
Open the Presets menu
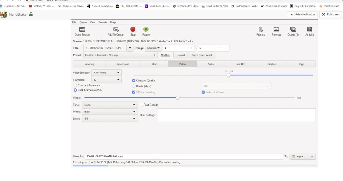coord(103,22)
